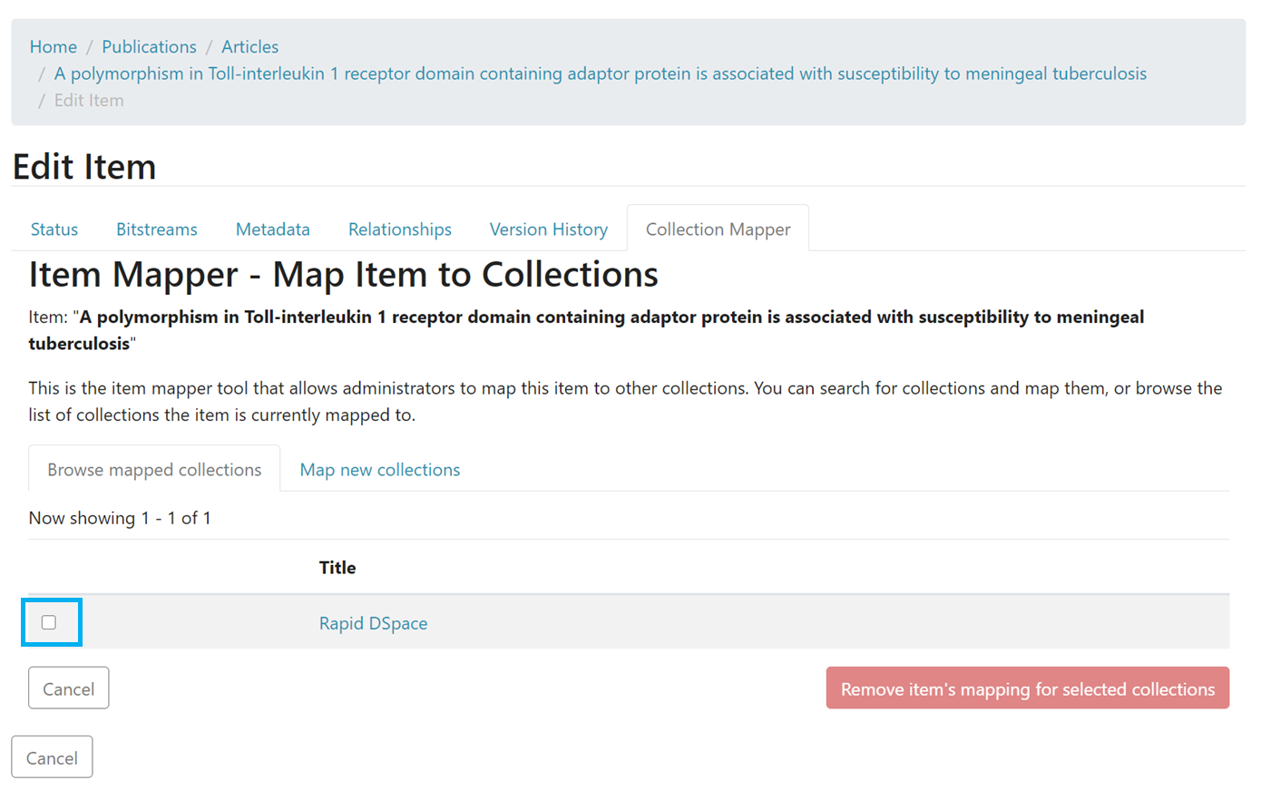Click Remove item's mapping for selected collections
The width and height of the screenshot is (1261, 790).
(x=1027, y=688)
